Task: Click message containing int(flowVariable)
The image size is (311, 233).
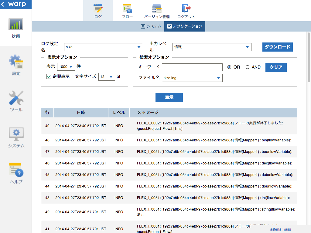Action: tap(214, 198)
